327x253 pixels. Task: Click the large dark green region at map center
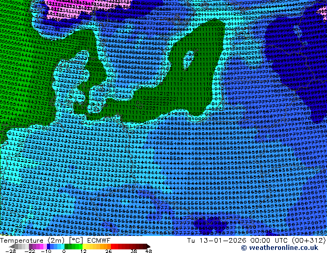(x=188, y=84)
